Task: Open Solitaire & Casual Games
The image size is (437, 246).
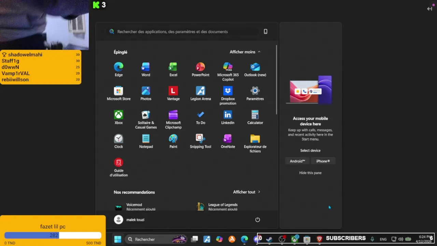Action: tap(146, 120)
